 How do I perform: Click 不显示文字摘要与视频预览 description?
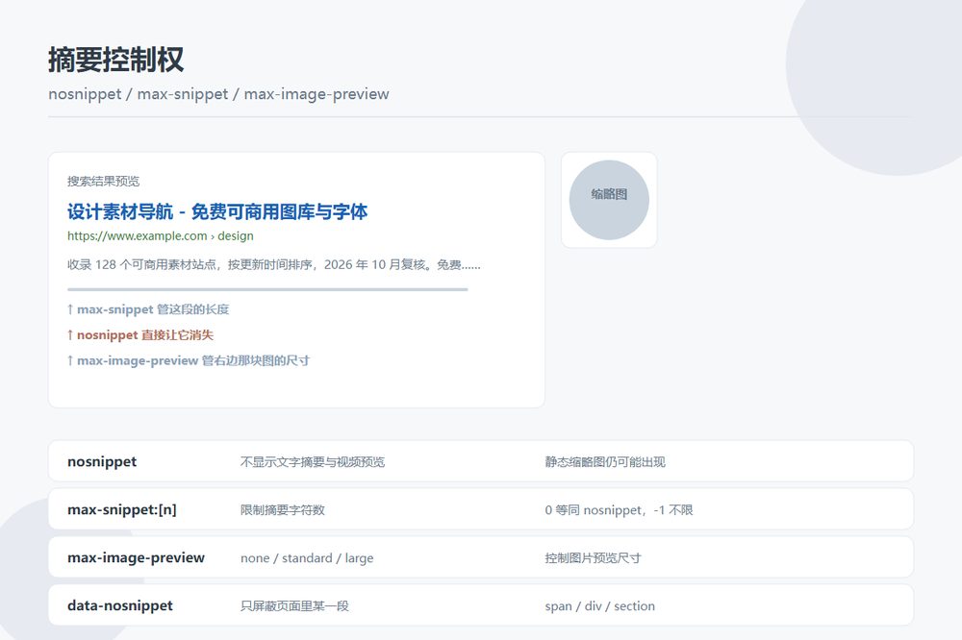pyautogui.click(x=313, y=462)
